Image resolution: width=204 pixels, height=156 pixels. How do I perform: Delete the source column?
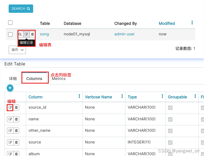coord(16,142)
